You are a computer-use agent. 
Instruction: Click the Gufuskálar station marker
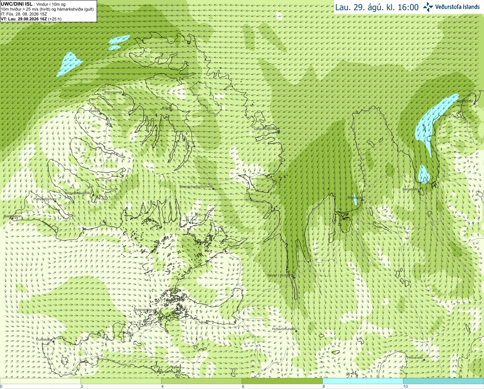click(53, 342)
